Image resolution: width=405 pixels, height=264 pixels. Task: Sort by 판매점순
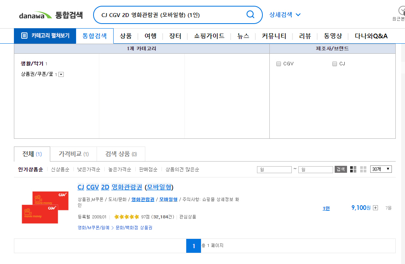click(148, 169)
